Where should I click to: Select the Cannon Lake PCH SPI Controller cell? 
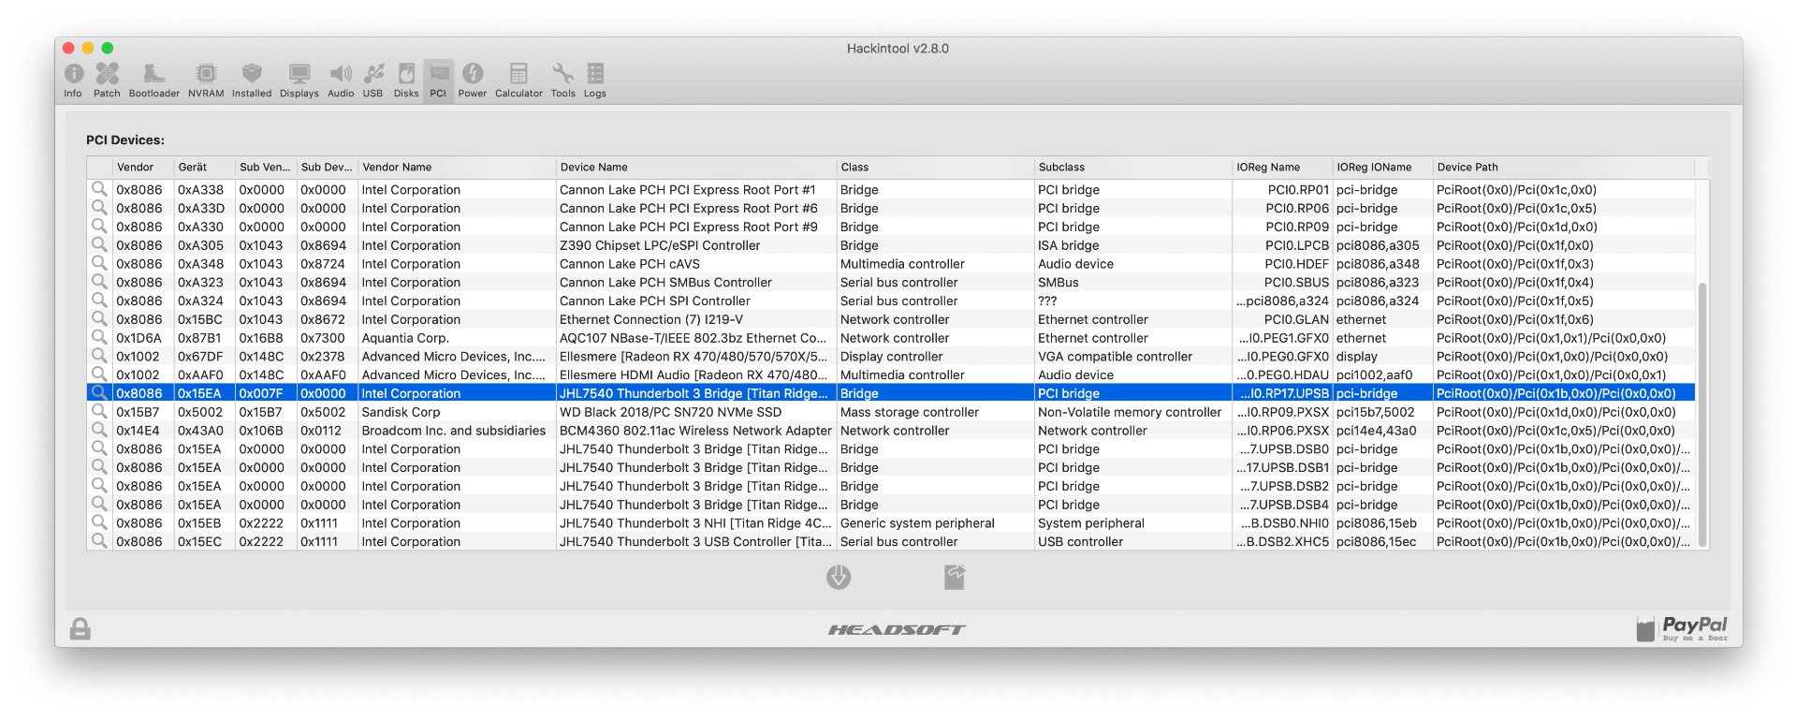(x=696, y=301)
